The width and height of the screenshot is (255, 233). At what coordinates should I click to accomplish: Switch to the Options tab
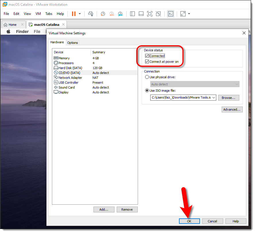point(73,43)
